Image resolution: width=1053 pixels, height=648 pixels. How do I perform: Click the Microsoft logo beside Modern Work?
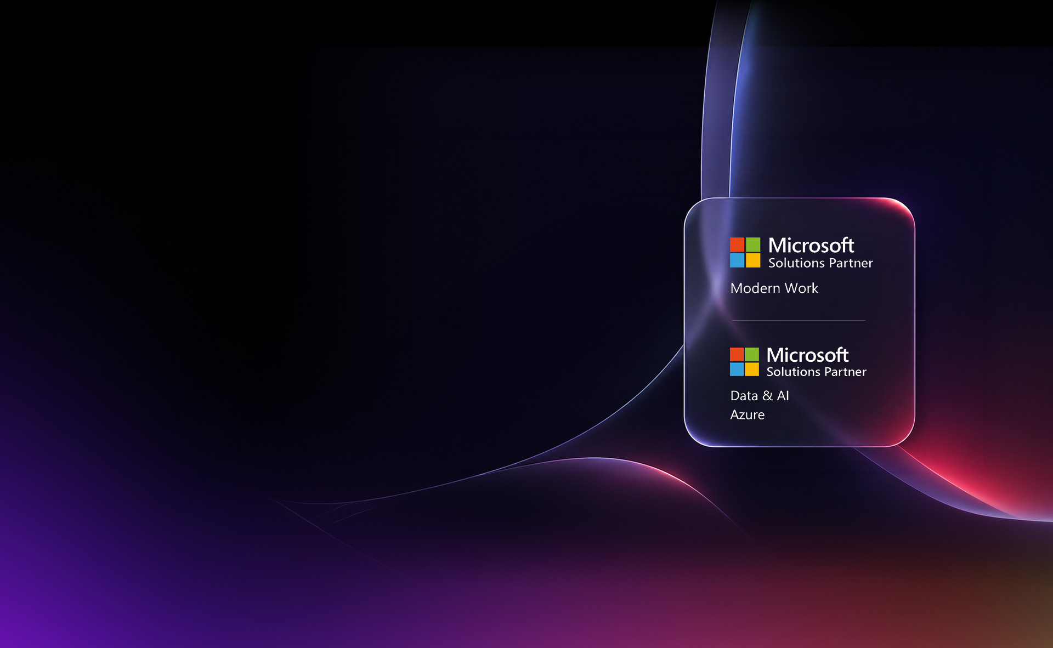[x=745, y=252]
